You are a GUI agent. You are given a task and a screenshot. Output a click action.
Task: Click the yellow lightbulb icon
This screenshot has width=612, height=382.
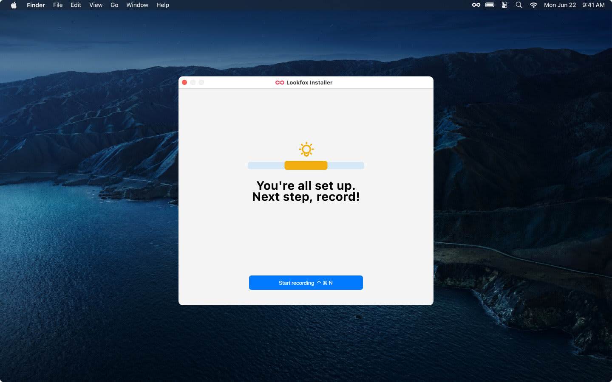coord(306,149)
